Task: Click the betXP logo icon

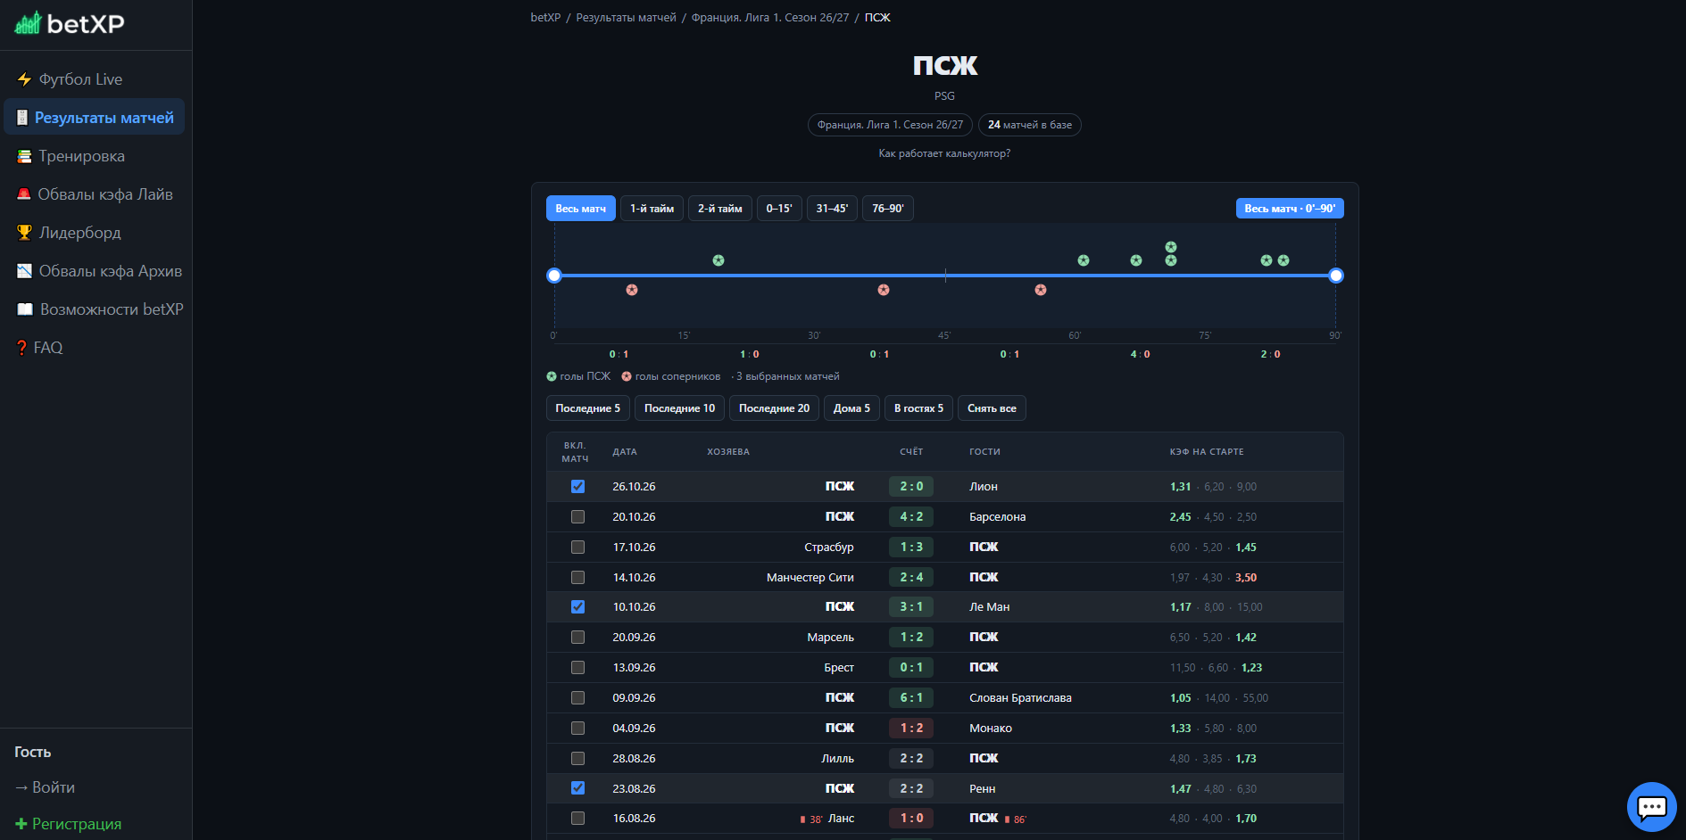Action: (28, 22)
